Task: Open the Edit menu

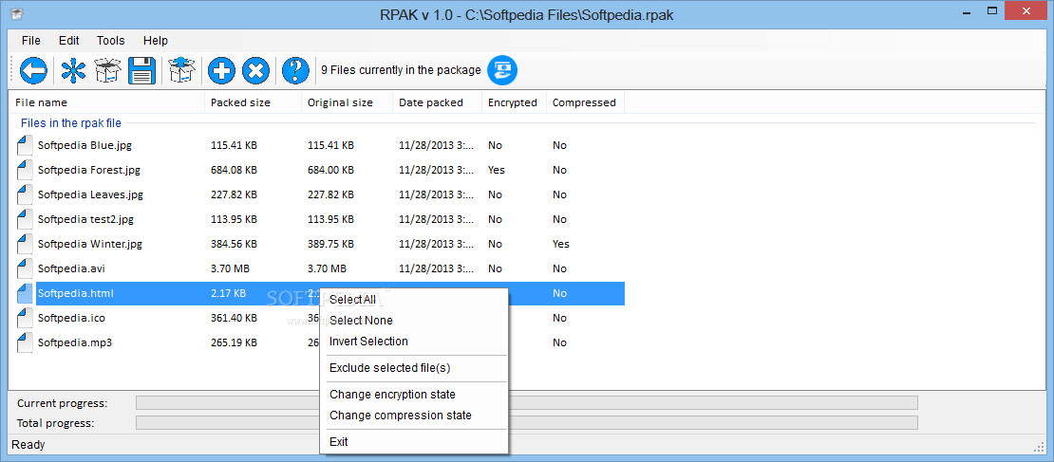Action: tap(68, 40)
